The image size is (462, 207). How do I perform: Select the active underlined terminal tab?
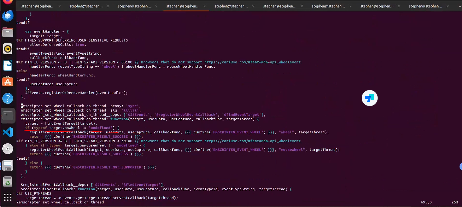[x=183, y=6]
